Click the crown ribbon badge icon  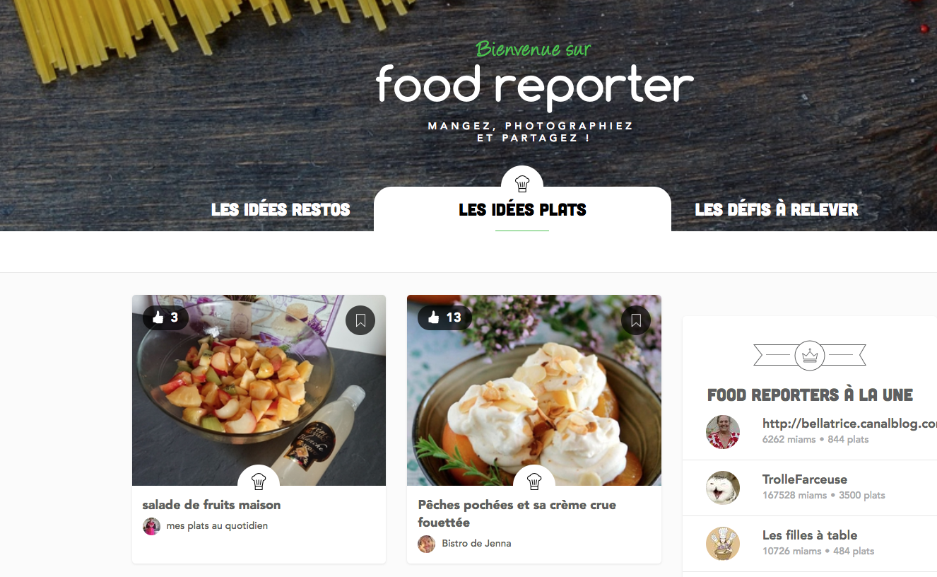[x=810, y=355]
